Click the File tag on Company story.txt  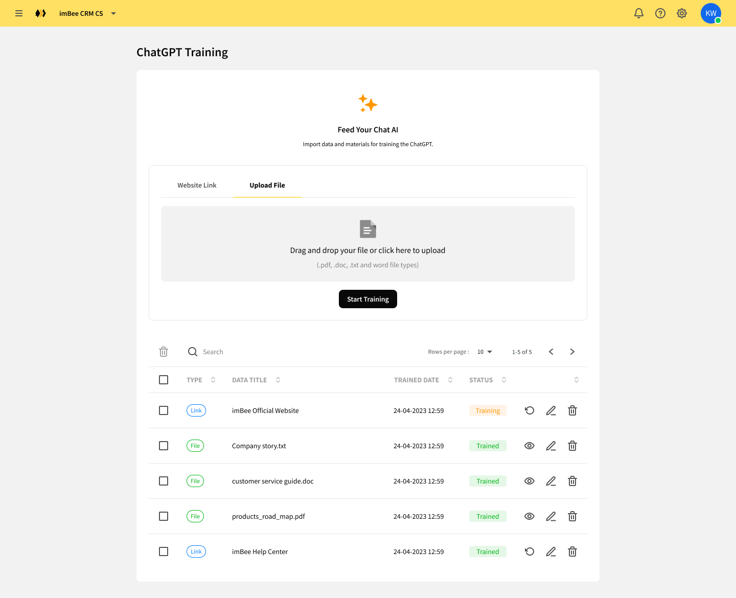point(195,446)
